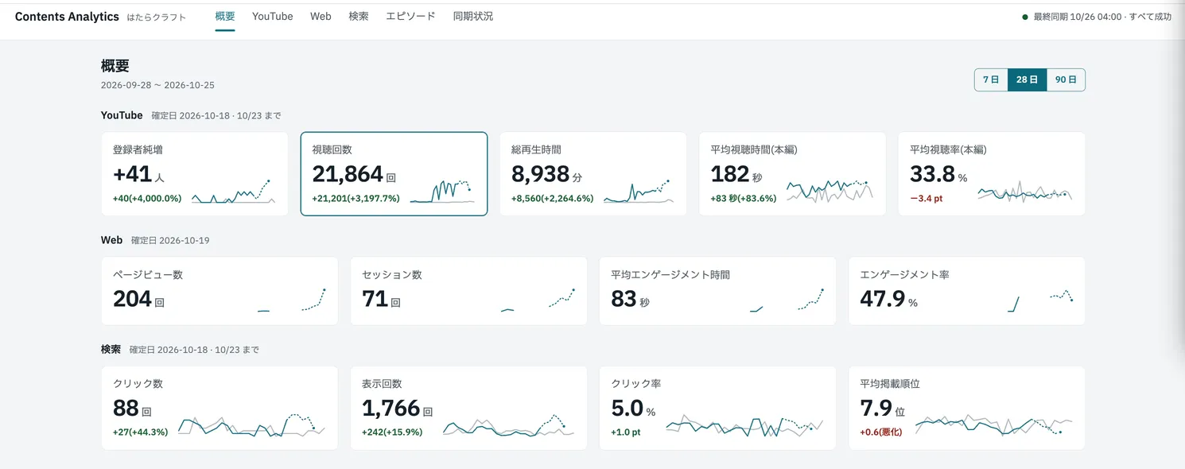Open the 登録者純増 card
The image size is (1185, 469).
tap(195, 174)
